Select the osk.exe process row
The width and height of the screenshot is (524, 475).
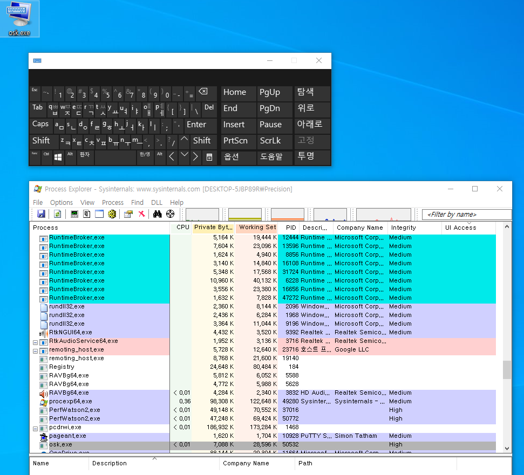tap(264, 445)
